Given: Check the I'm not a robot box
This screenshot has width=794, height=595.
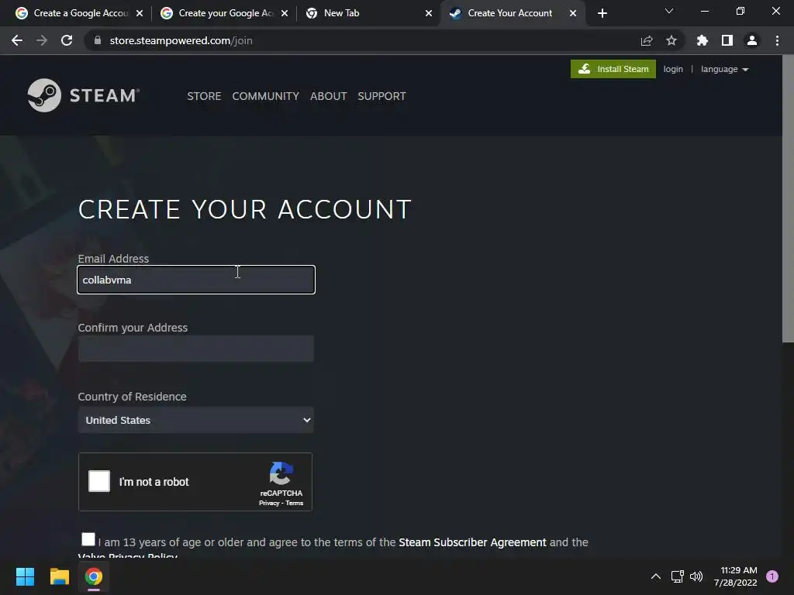Looking at the screenshot, I should coord(99,481).
